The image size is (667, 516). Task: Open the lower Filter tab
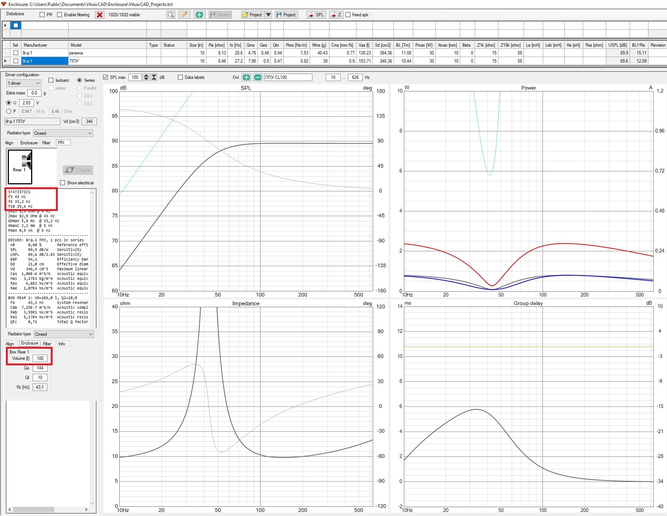[x=47, y=344]
